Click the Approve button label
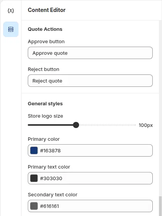 point(46,42)
